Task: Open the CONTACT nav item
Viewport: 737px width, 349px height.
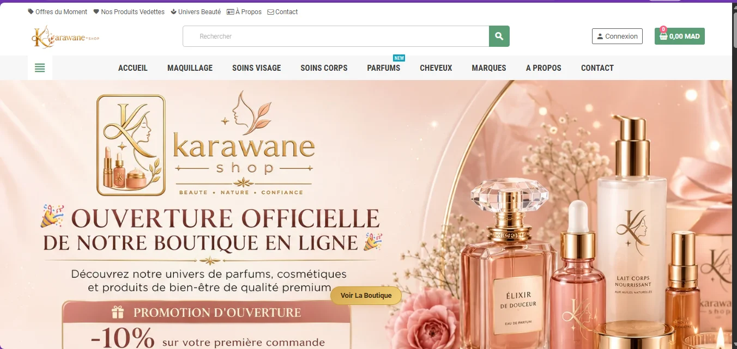Action: point(597,68)
